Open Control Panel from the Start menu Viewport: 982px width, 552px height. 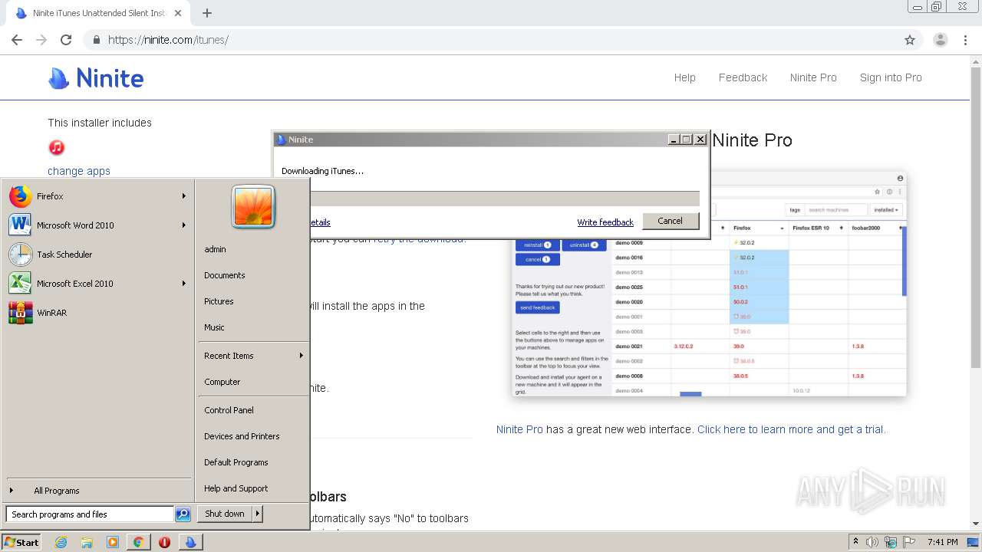pyautogui.click(x=229, y=410)
